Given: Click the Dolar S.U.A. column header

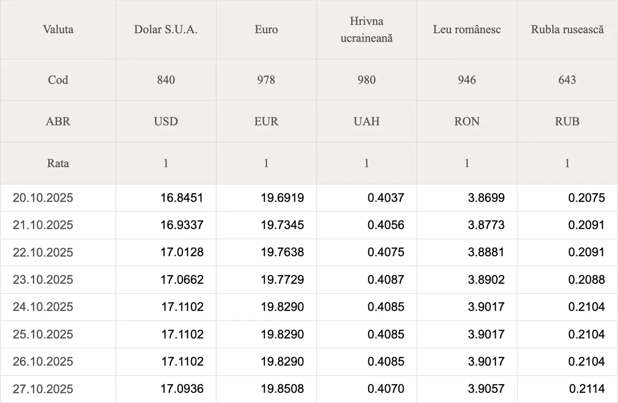Looking at the screenshot, I should point(166,29).
